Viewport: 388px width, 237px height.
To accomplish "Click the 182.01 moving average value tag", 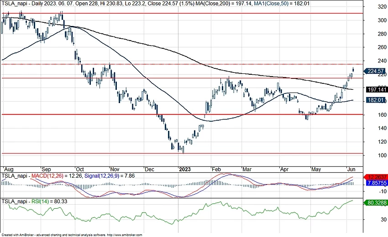I will point(375,100).
